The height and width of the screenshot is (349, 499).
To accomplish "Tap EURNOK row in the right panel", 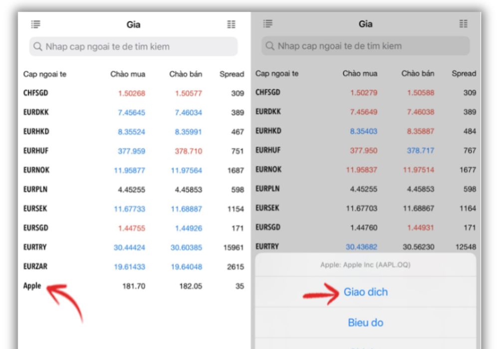I will [x=366, y=170].
